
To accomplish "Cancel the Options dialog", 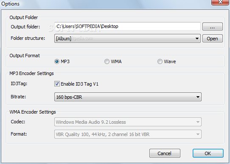I will click(x=165, y=153).
